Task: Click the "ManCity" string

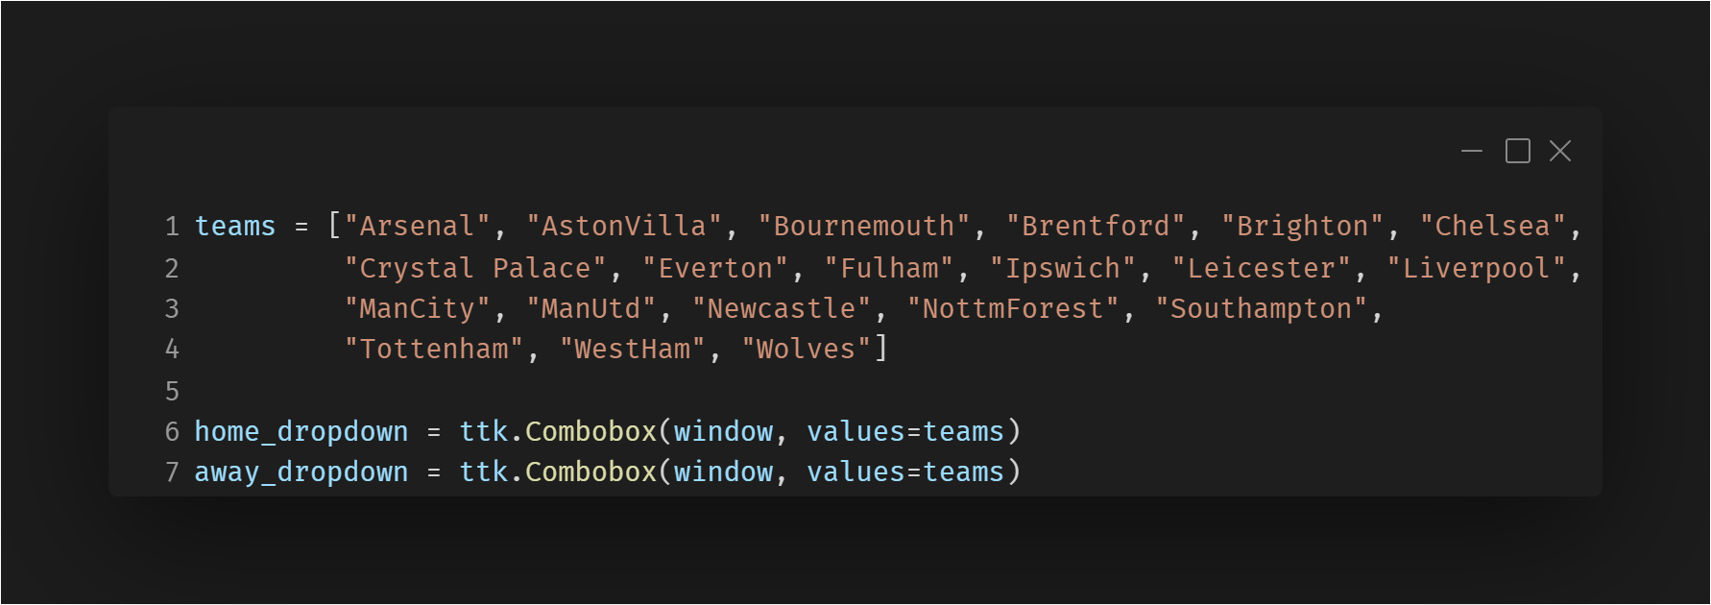Action: click(x=418, y=309)
